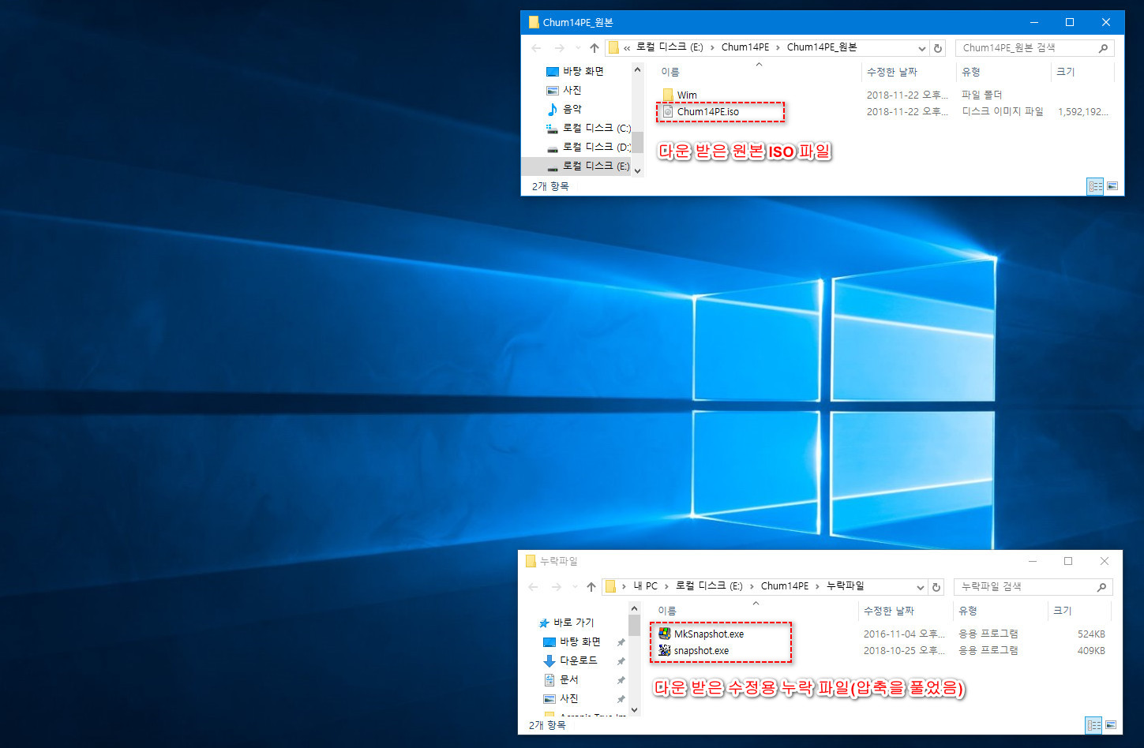
Task: Click the 524KB size of MkSnapshot.exe
Action: (1091, 634)
